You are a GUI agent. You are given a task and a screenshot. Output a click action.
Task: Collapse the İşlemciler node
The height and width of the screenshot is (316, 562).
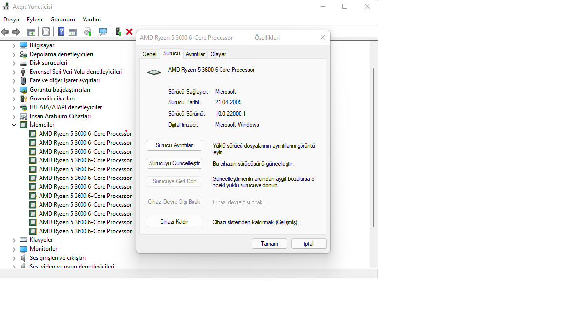click(x=14, y=125)
